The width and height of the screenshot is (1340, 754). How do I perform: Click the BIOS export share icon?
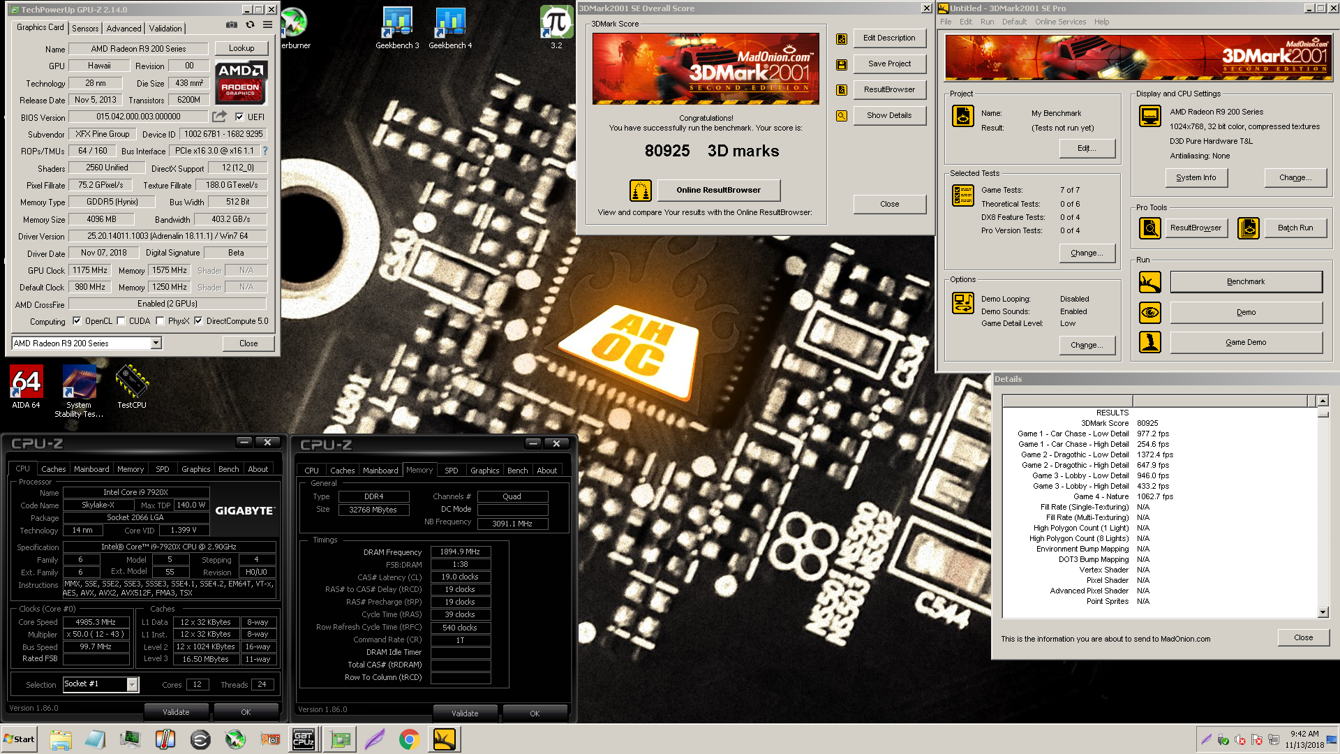click(x=219, y=117)
